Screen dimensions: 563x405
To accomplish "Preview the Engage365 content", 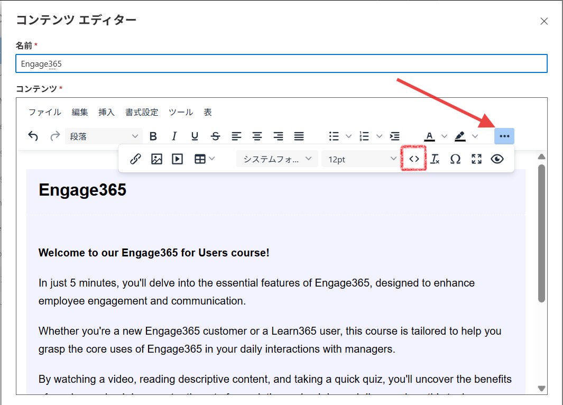I will [496, 159].
